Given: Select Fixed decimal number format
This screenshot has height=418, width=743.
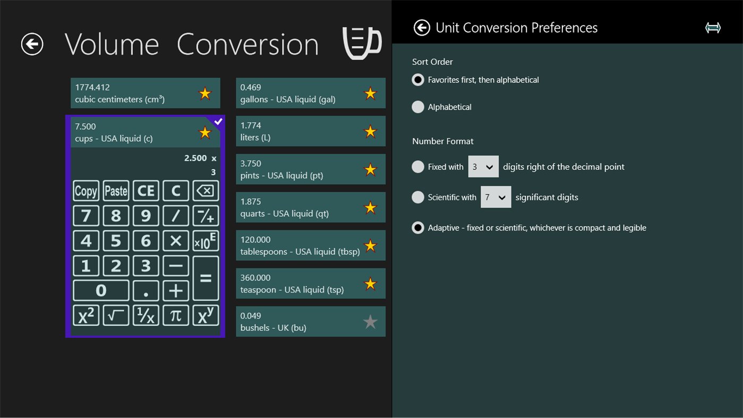Looking at the screenshot, I should point(418,166).
